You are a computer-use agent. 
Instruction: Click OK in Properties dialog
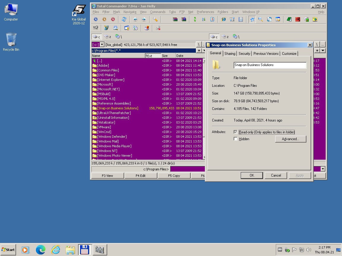point(252,175)
